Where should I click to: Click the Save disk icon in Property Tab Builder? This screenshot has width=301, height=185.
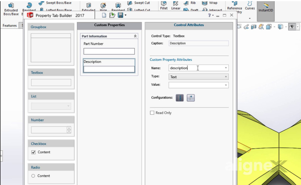coord(120,15)
